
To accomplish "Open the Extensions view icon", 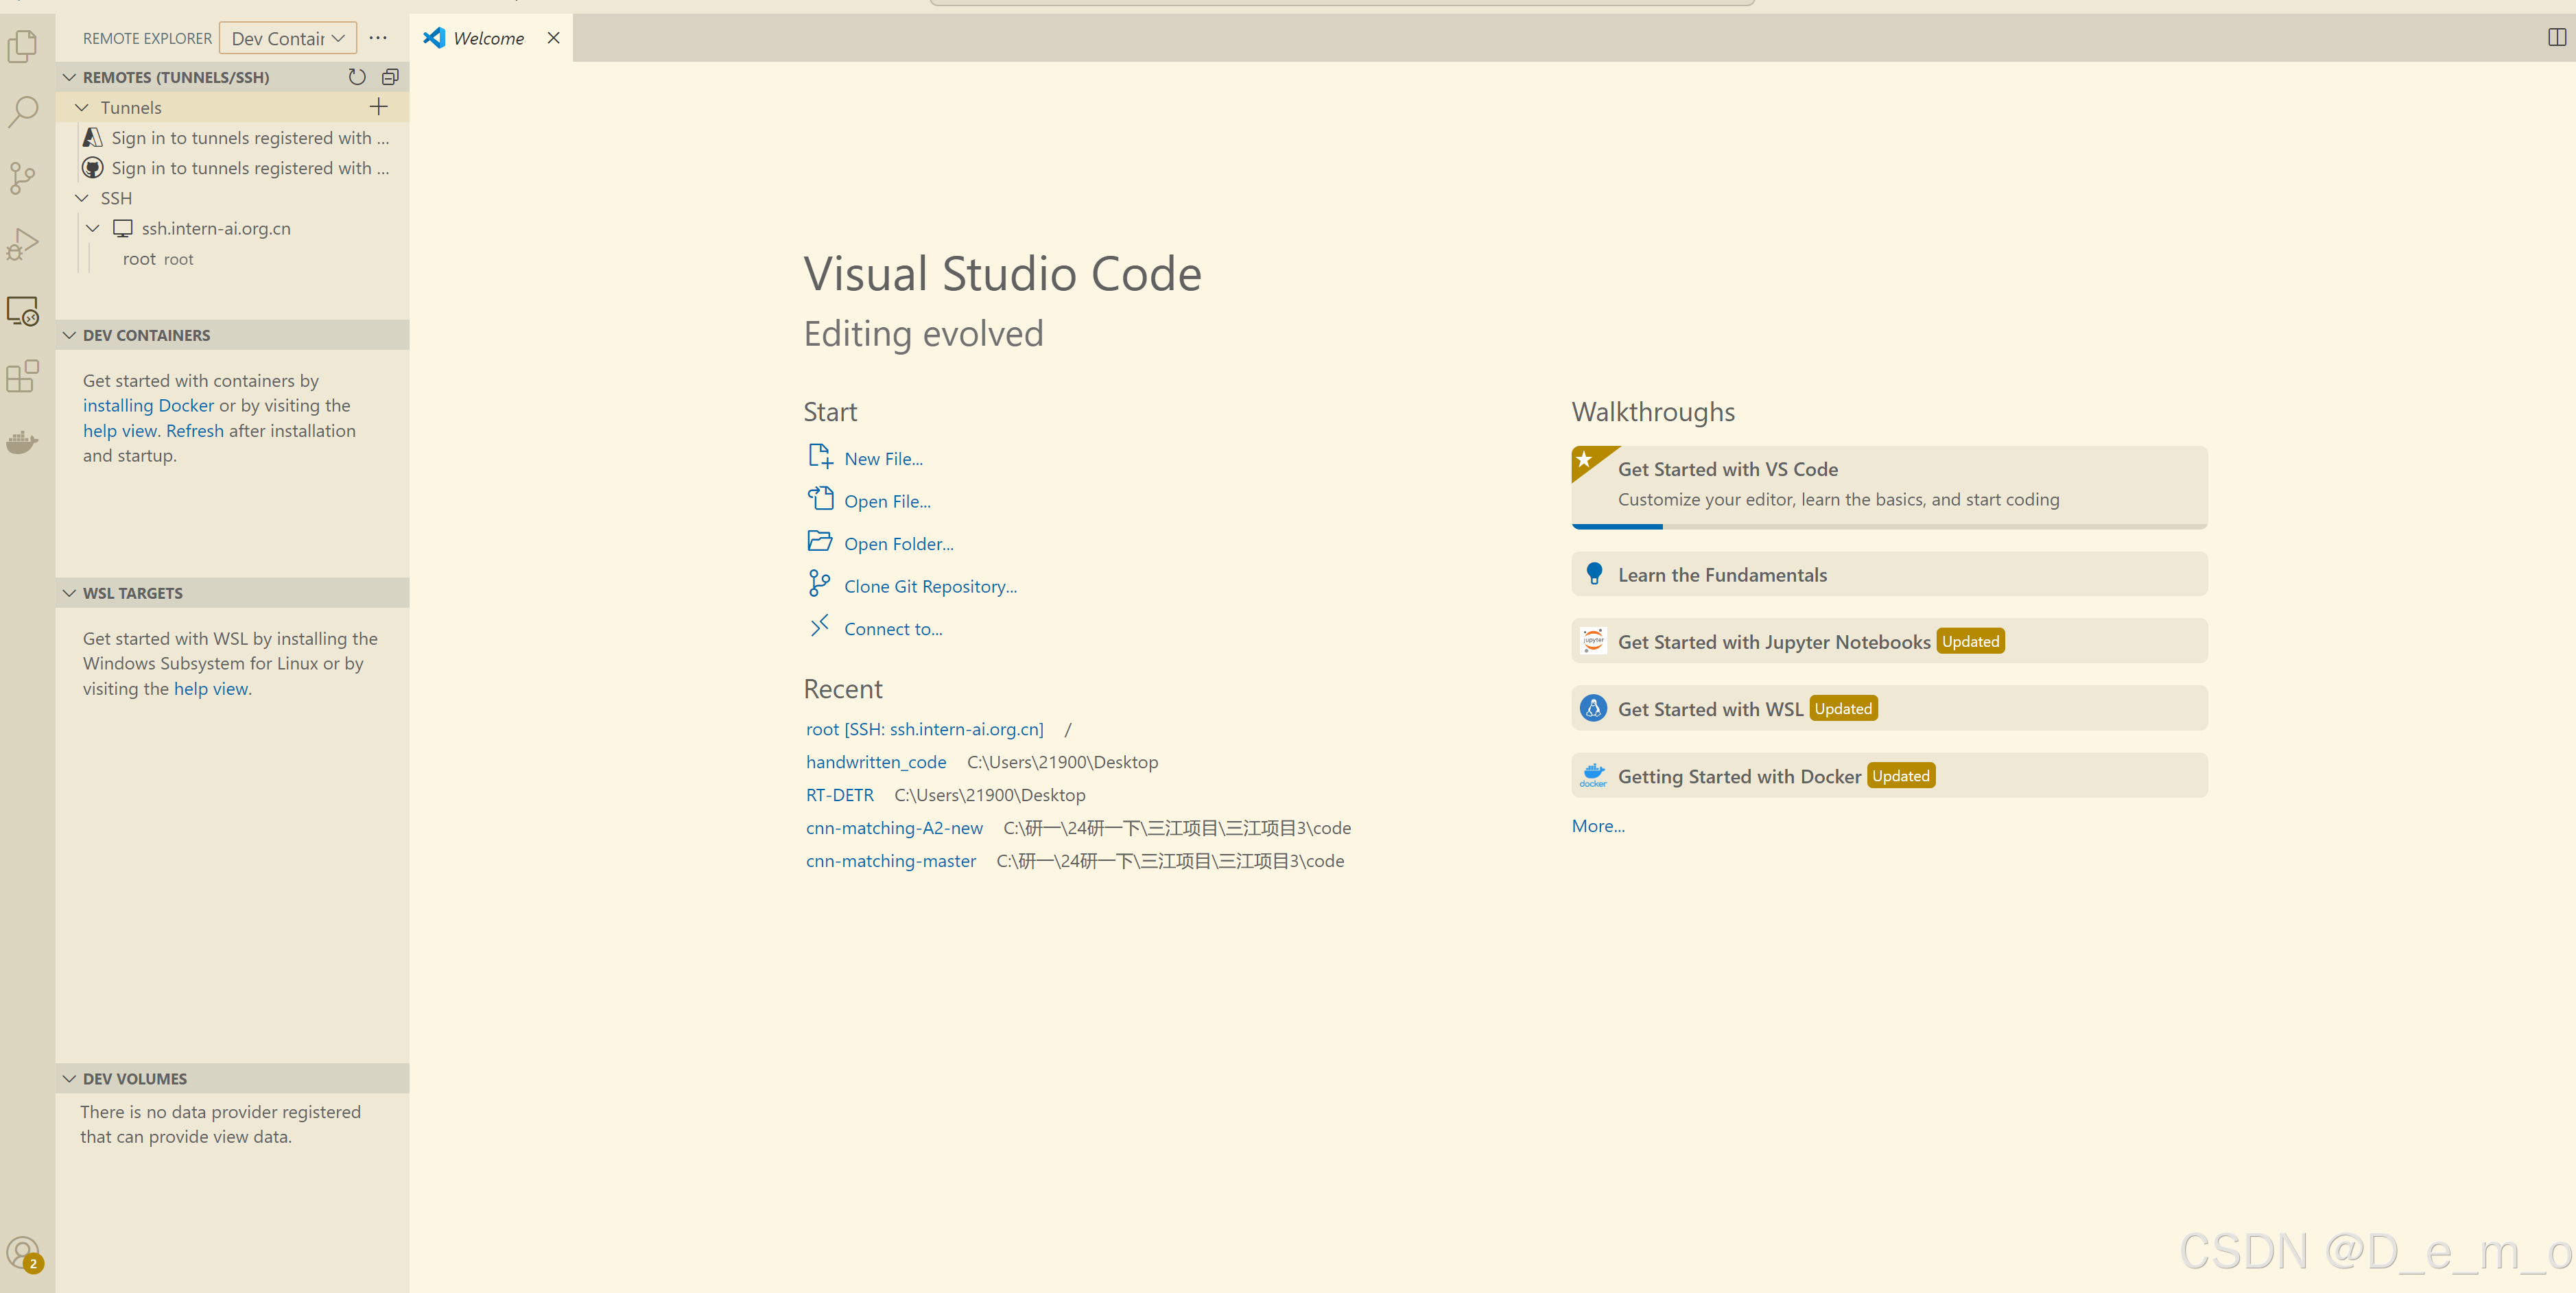I will (x=23, y=377).
